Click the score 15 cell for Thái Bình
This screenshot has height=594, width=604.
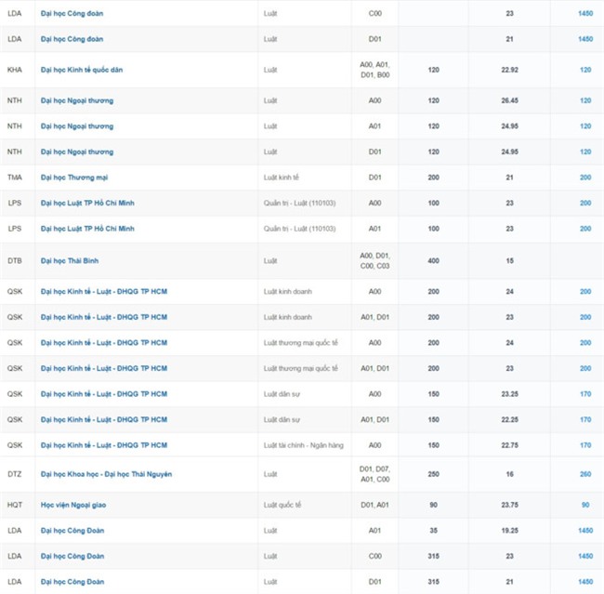(509, 261)
